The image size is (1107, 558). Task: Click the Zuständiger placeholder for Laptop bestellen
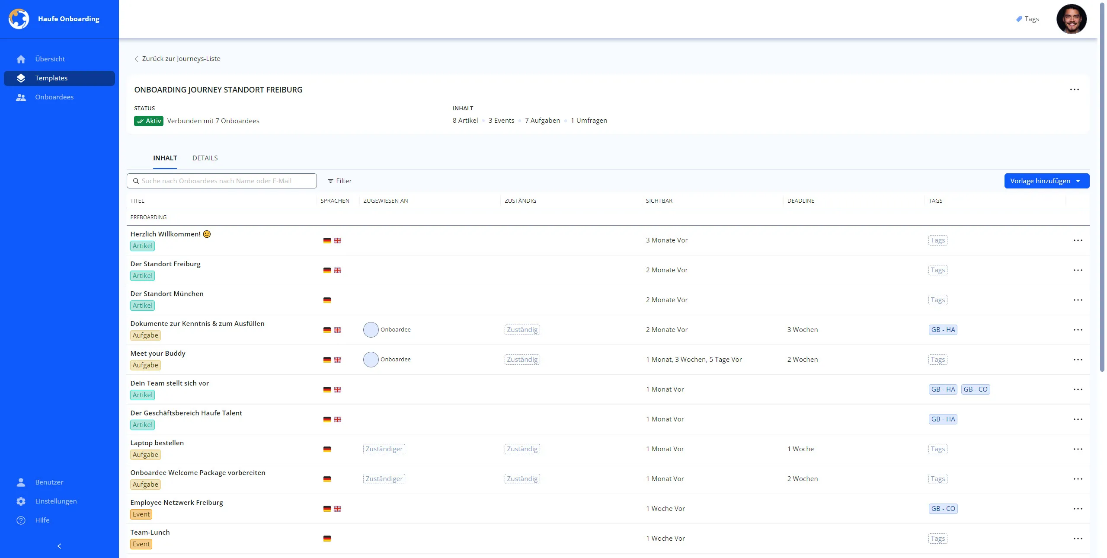coord(384,449)
